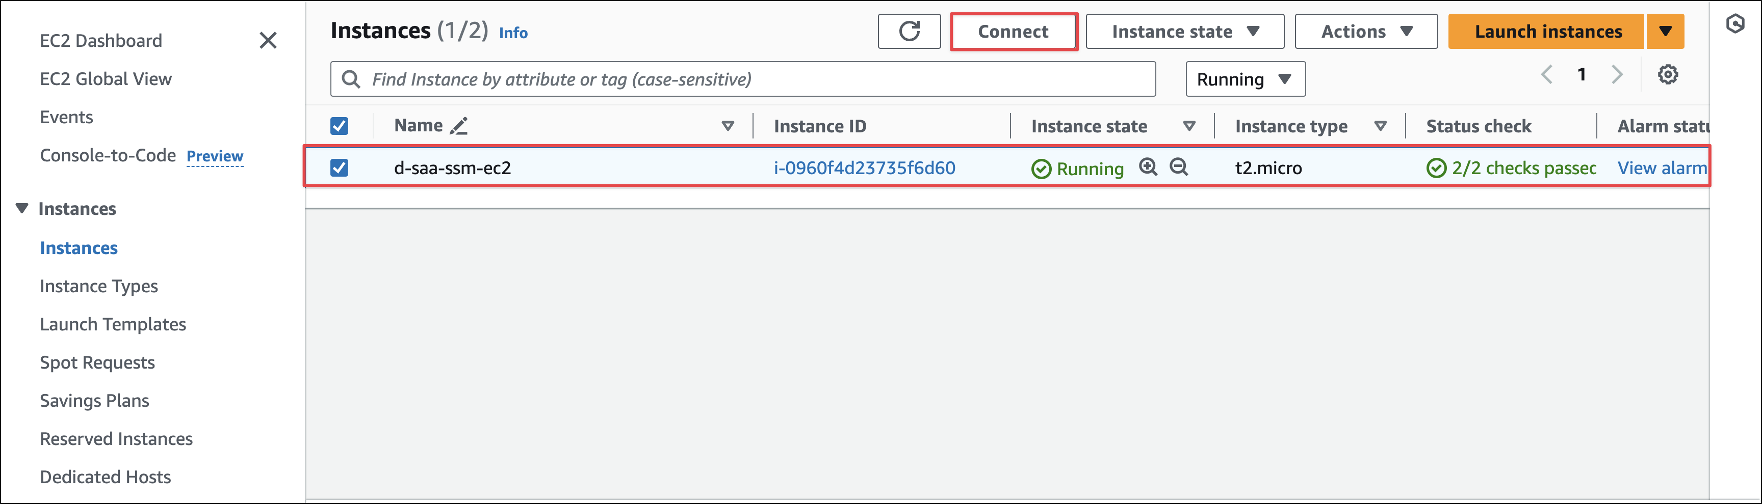
Task: Click the pencil edit icon next to Name
Action: (458, 126)
